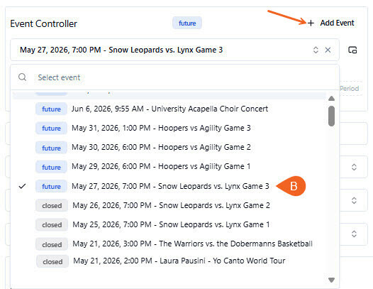This screenshot has height=289, width=373.
Task: Click the checkmark beside the selected event
Action: (22, 186)
